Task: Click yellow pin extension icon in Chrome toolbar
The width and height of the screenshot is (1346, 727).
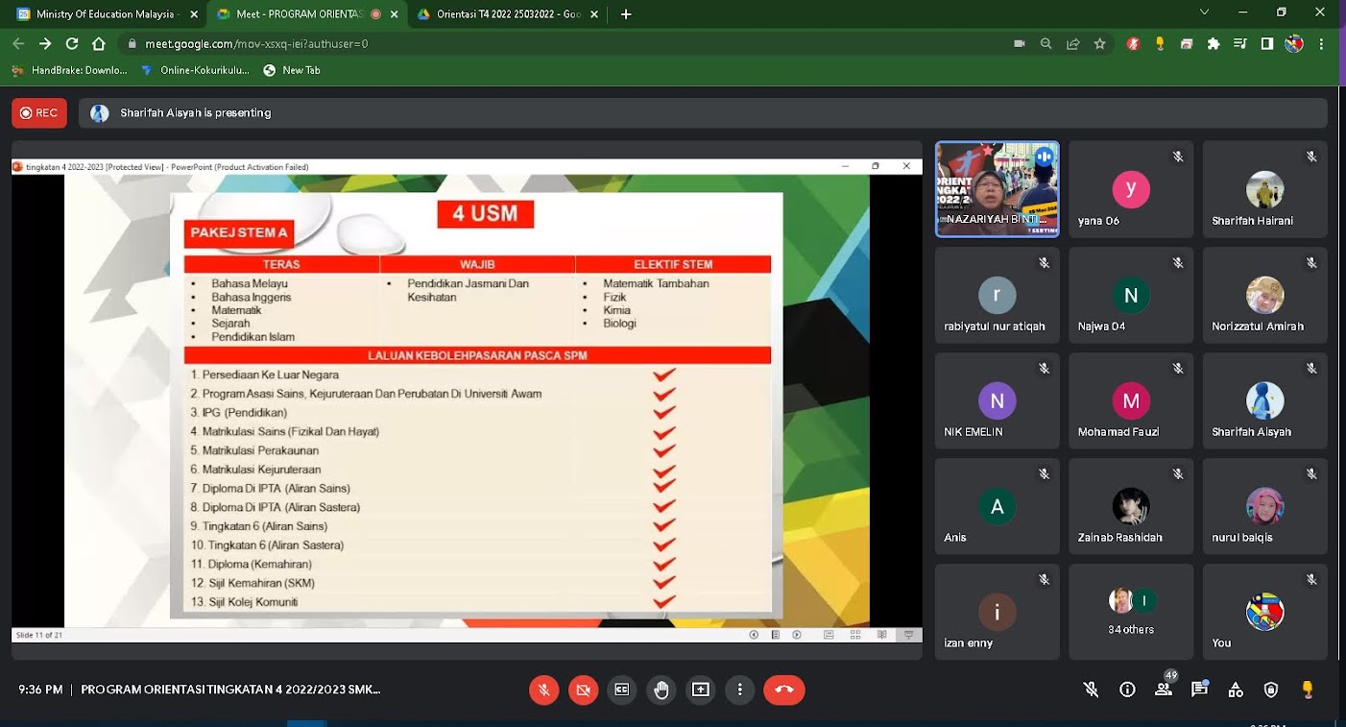Action: pyautogui.click(x=1160, y=43)
